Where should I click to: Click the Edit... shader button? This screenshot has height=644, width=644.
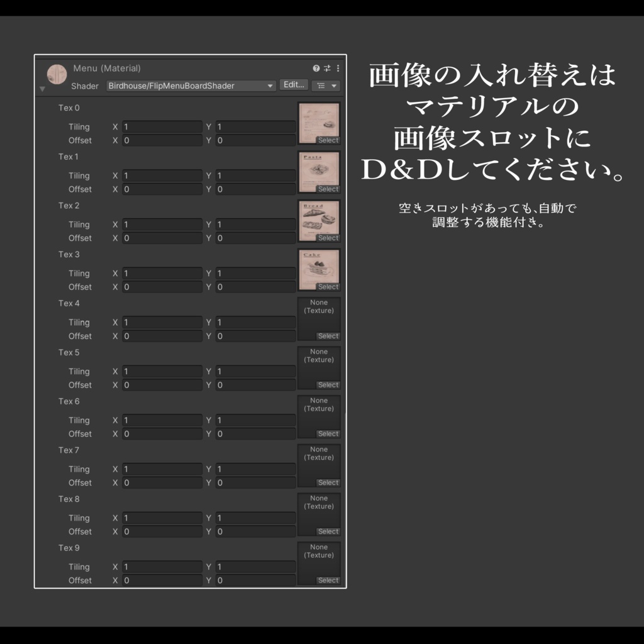pos(294,85)
